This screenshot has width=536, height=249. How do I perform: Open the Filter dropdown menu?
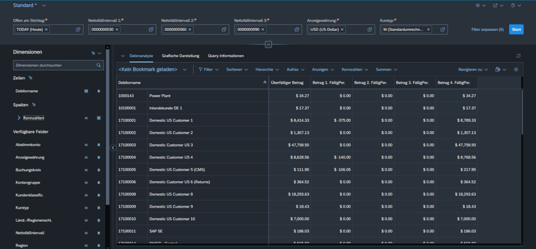point(208,70)
